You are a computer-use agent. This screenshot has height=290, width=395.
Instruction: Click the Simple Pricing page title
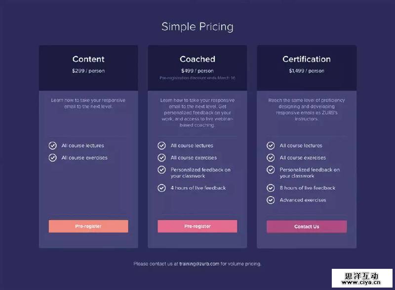click(x=197, y=27)
